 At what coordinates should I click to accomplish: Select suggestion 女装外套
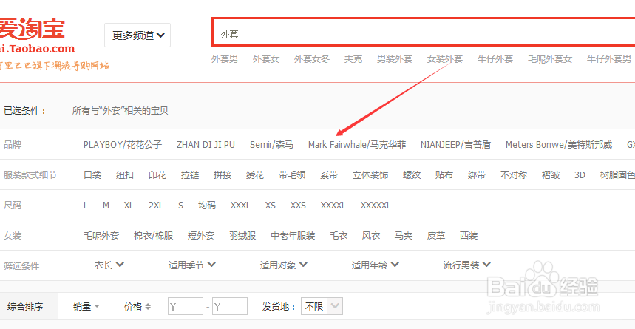(445, 59)
